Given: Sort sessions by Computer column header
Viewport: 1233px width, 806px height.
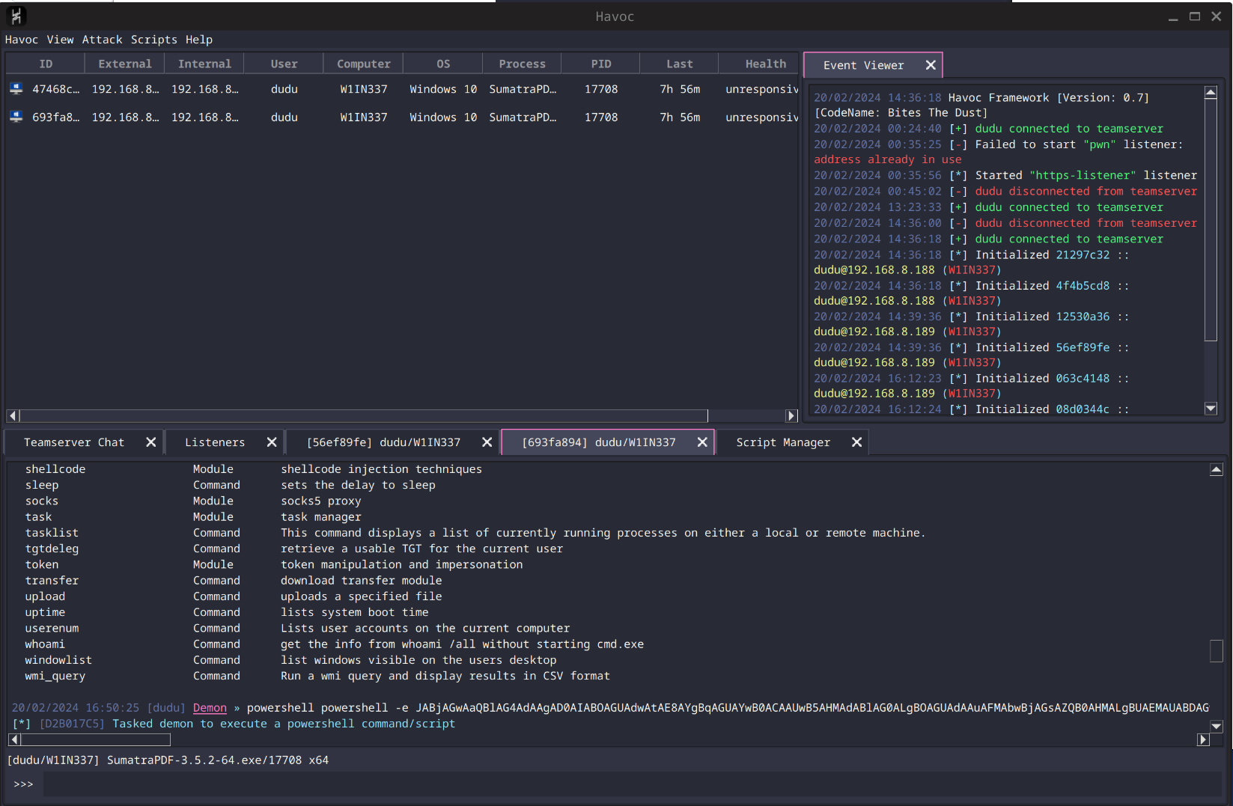Looking at the screenshot, I should click(364, 64).
